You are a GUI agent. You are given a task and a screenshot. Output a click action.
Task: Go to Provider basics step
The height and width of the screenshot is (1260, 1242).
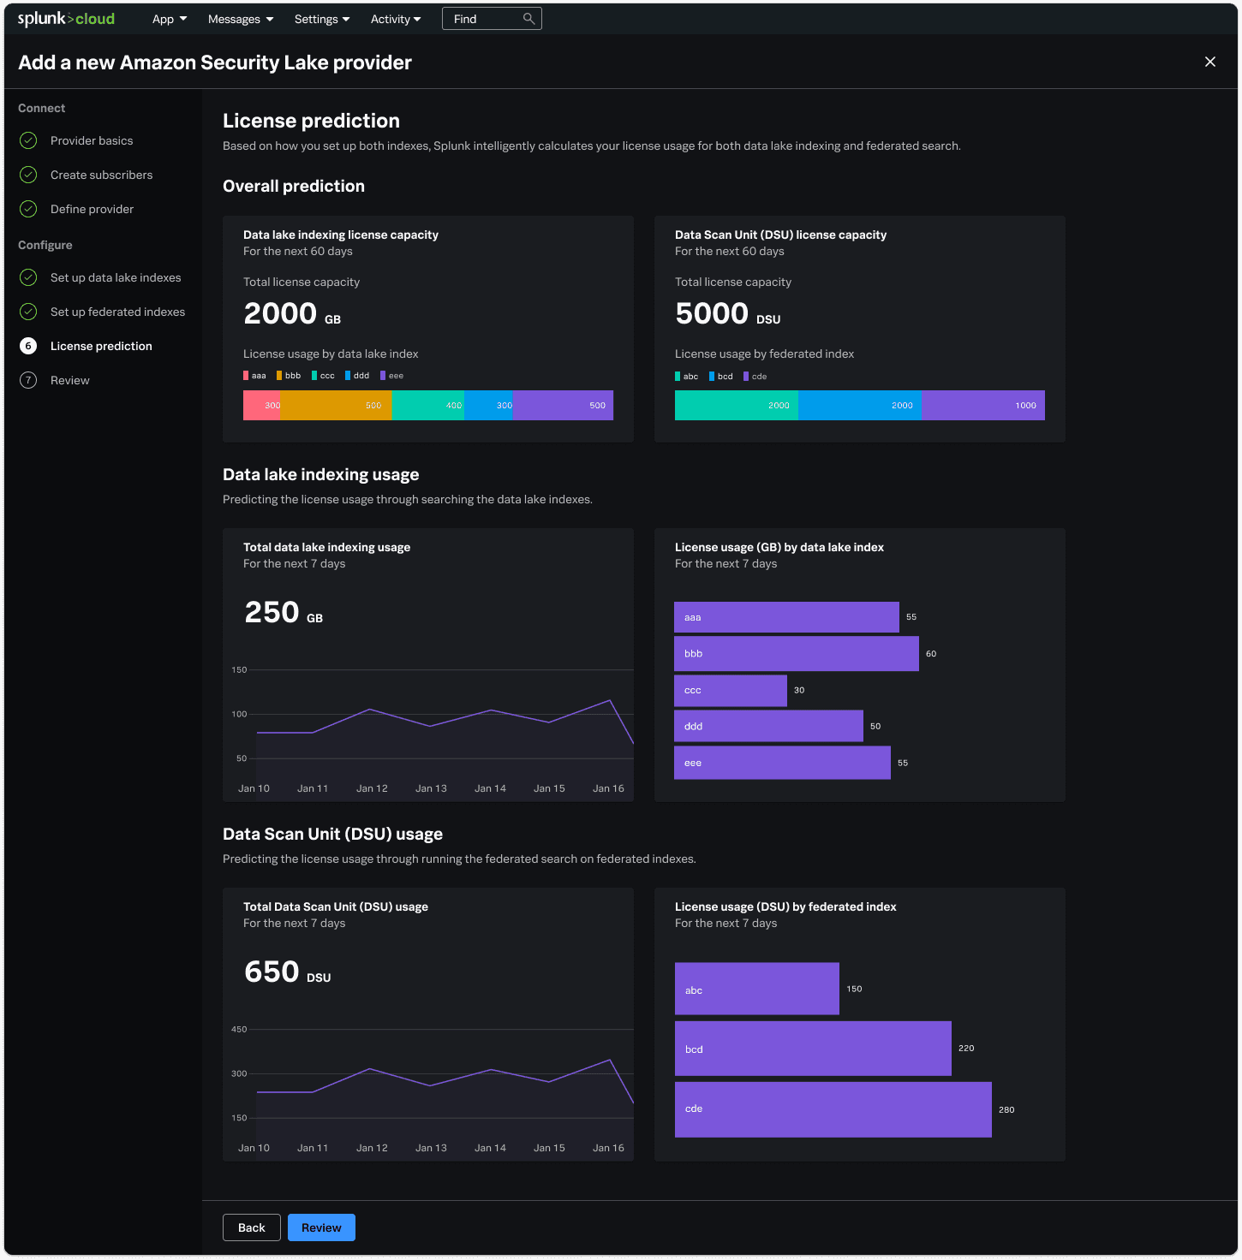coord(92,140)
